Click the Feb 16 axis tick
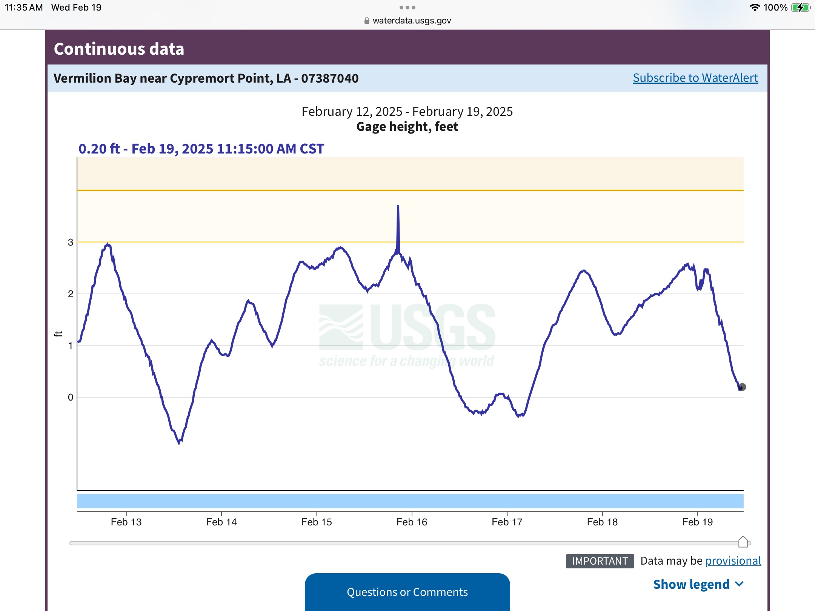Image resolution: width=815 pixels, height=611 pixels. [x=412, y=522]
